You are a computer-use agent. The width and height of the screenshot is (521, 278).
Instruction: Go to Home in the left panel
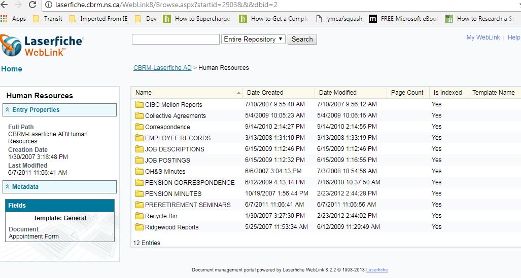point(12,69)
